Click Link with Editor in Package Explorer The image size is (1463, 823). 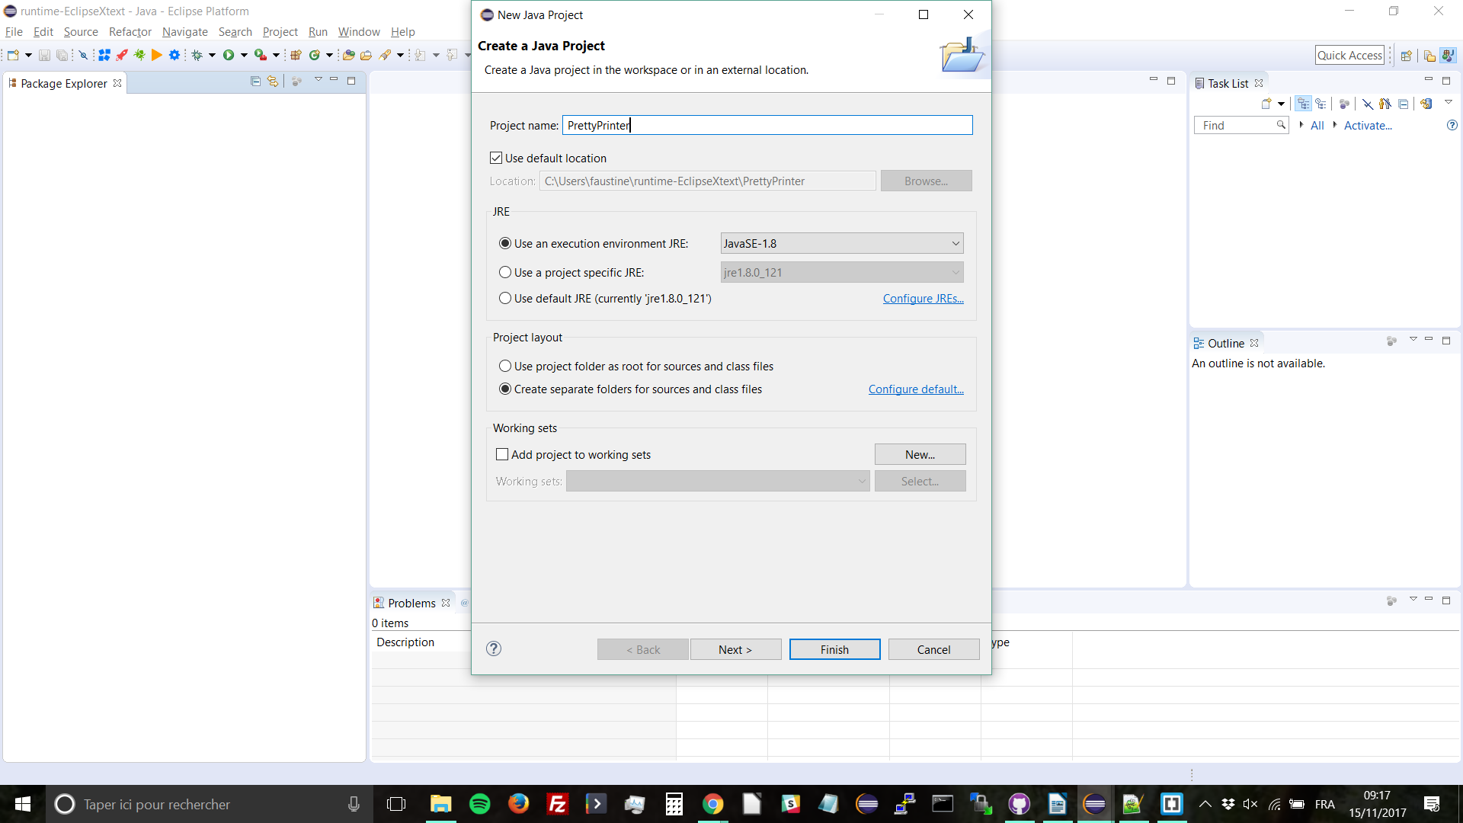(x=272, y=81)
